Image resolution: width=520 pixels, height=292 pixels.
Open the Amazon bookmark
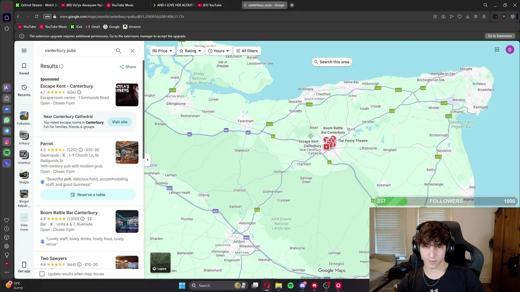(132, 27)
